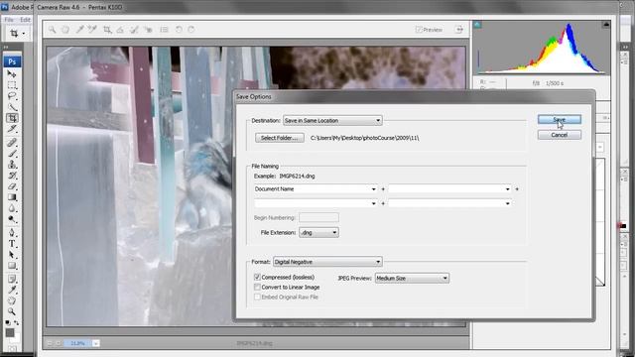This screenshot has width=635, height=357.
Task: Select the Magic Wand tool
Action: pyautogui.click(x=12, y=107)
